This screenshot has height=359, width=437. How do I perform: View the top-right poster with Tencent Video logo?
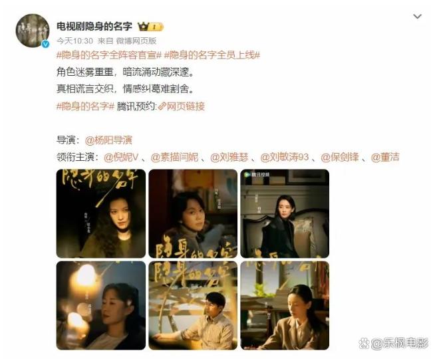pyautogui.click(x=285, y=213)
